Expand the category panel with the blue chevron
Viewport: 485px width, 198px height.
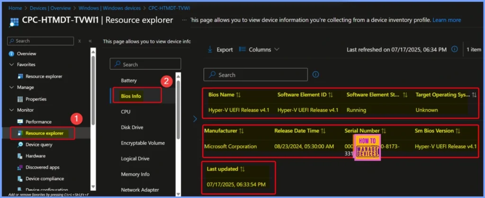click(x=195, y=119)
